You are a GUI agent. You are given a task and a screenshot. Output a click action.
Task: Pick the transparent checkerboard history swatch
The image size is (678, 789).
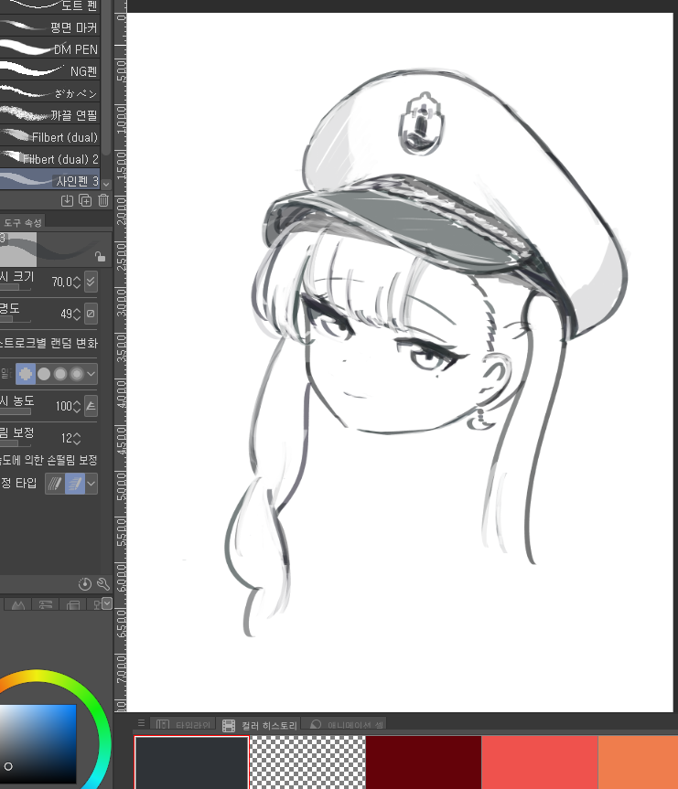[307, 762]
